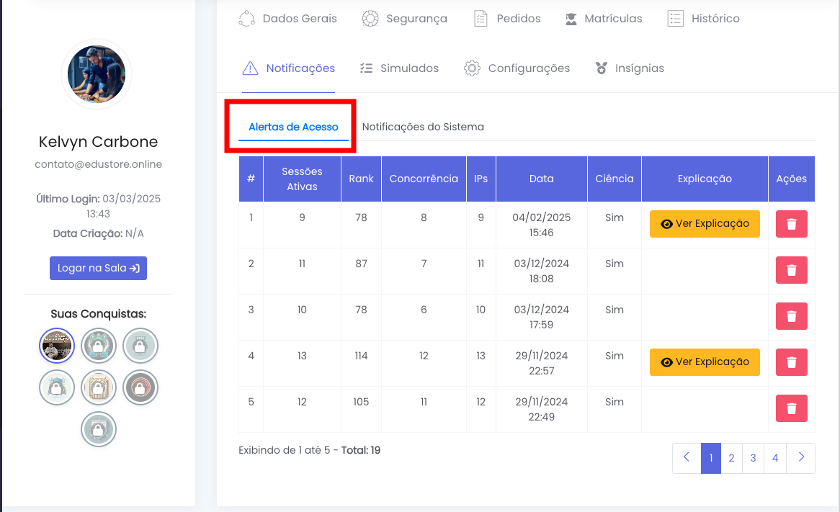Open the Segurança tab
The image size is (840, 512).
tap(404, 19)
